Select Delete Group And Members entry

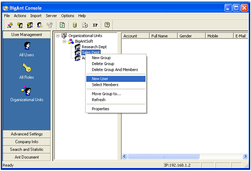point(116,69)
